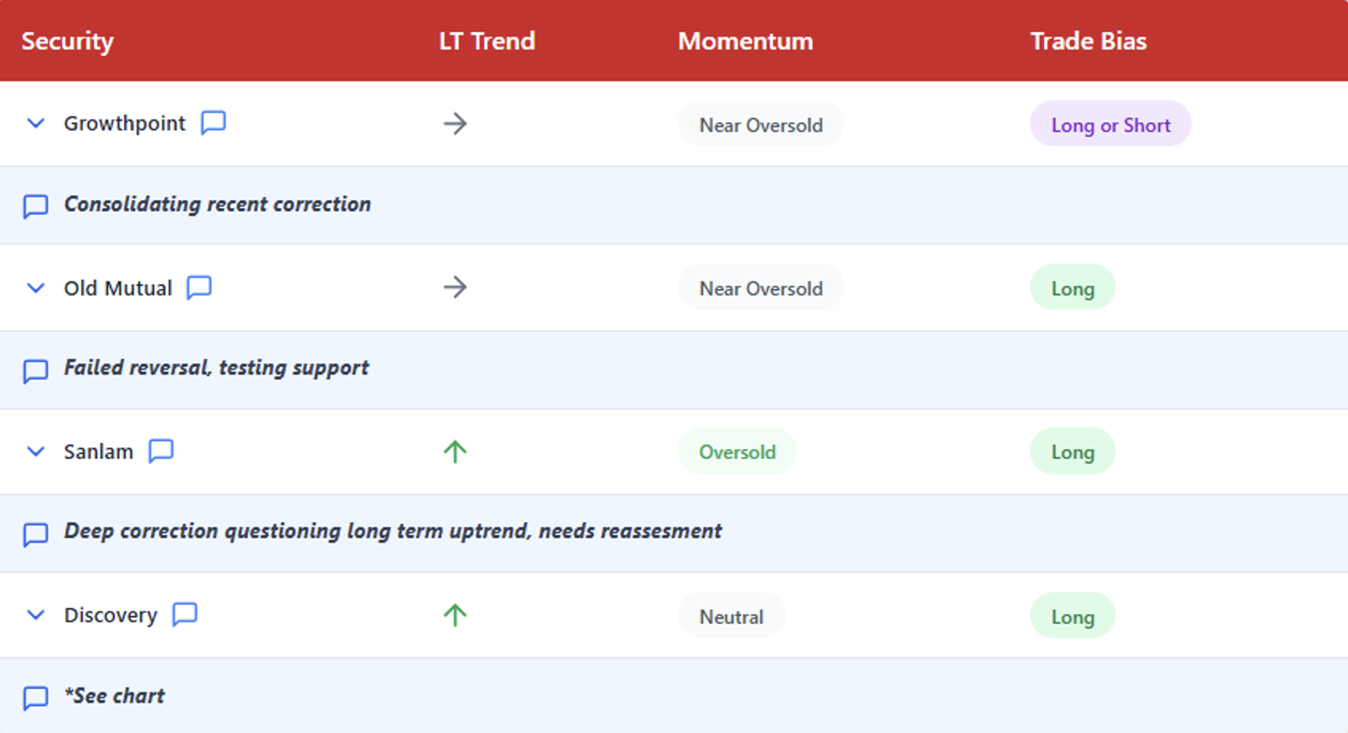Click comment icon beside Discovery
Viewport: 1348px width, 733px height.
point(185,614)
